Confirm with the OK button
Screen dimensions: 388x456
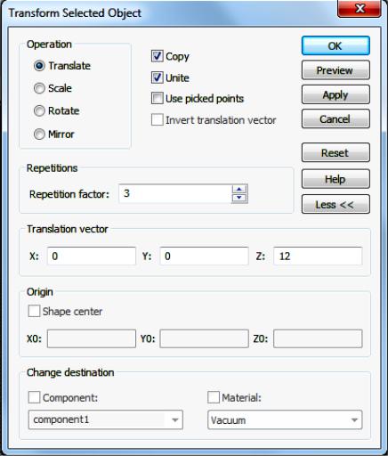pyautogui.click(x=335, y=45)
